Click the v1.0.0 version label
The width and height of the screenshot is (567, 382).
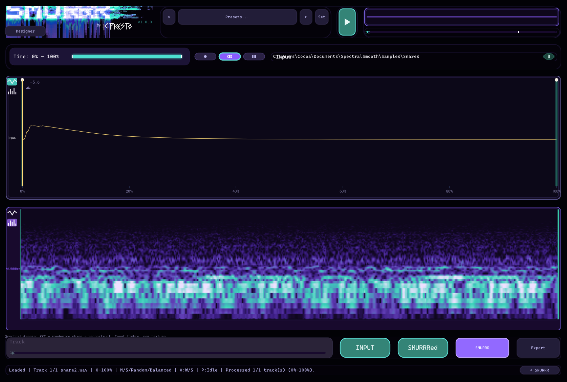coord(145,22)
